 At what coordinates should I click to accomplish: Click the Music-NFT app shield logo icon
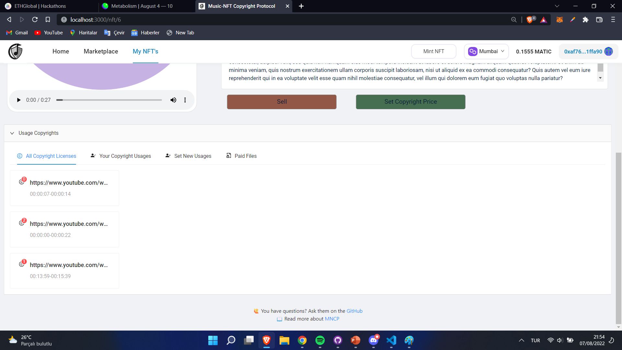pos(15,51)
